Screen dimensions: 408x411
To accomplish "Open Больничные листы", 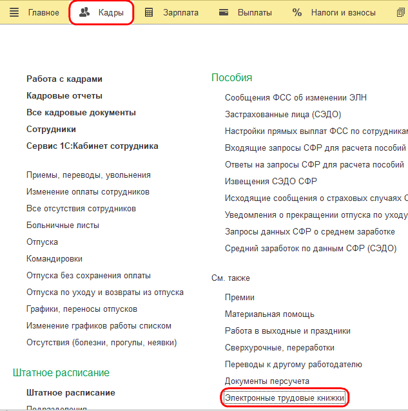I will point(63,225).
